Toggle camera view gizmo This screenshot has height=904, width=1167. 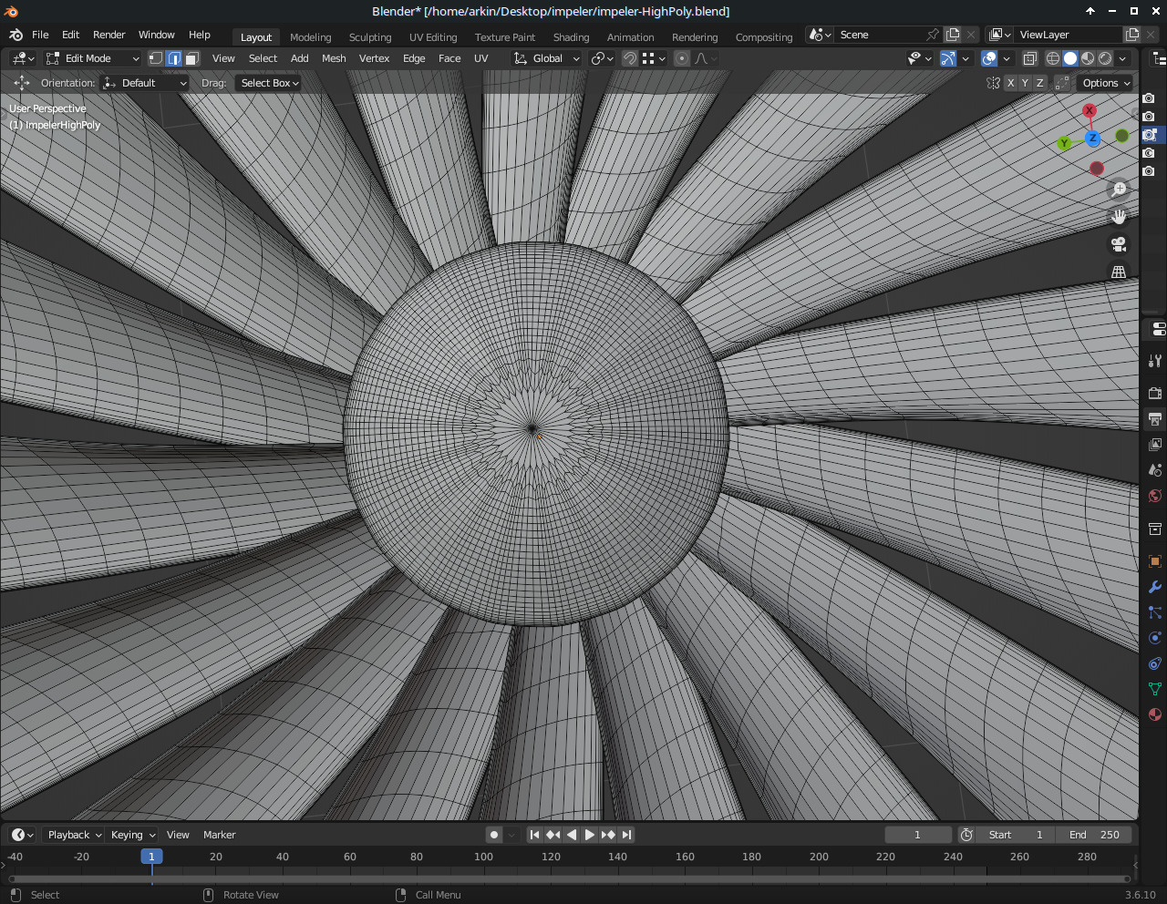(x=1119, y=244)
